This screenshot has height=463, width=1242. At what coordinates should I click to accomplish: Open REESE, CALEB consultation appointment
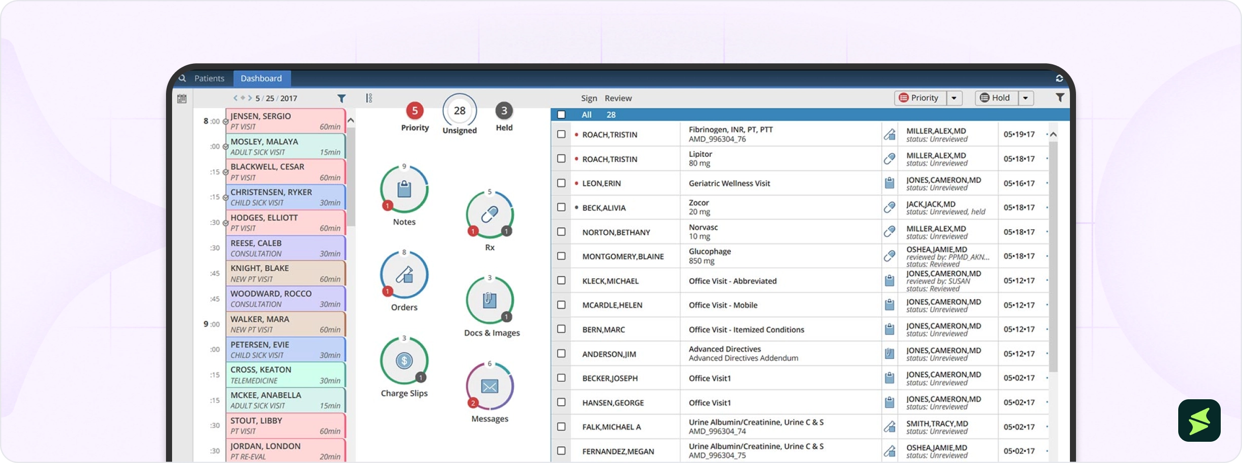tap(285, 248)
